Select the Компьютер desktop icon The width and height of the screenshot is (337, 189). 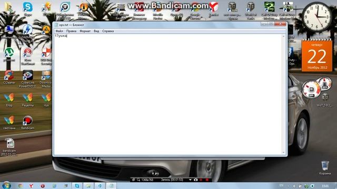coord(9,32)
